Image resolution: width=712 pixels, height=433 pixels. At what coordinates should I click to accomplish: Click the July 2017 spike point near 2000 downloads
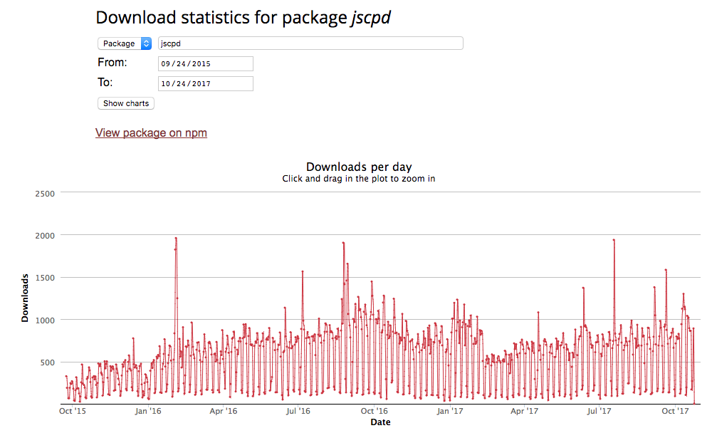click(614, 240)
